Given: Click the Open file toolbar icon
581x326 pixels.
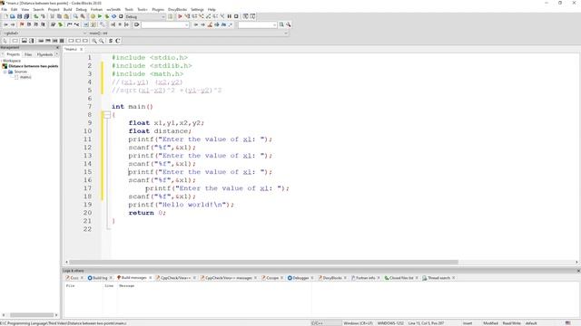Looking at the screenshot, I should (12, 16).
